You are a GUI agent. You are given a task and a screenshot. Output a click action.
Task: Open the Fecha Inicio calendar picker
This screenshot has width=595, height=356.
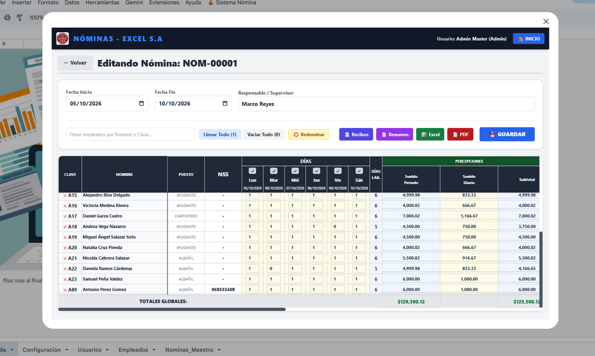[x=141, y=104]
